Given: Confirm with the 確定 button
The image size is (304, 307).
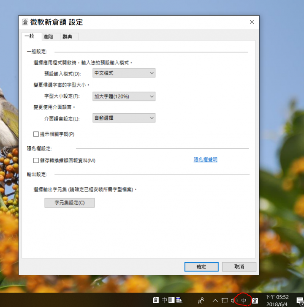Looking at the screenshot, I should pyautogui.click(x=201, y=267).
